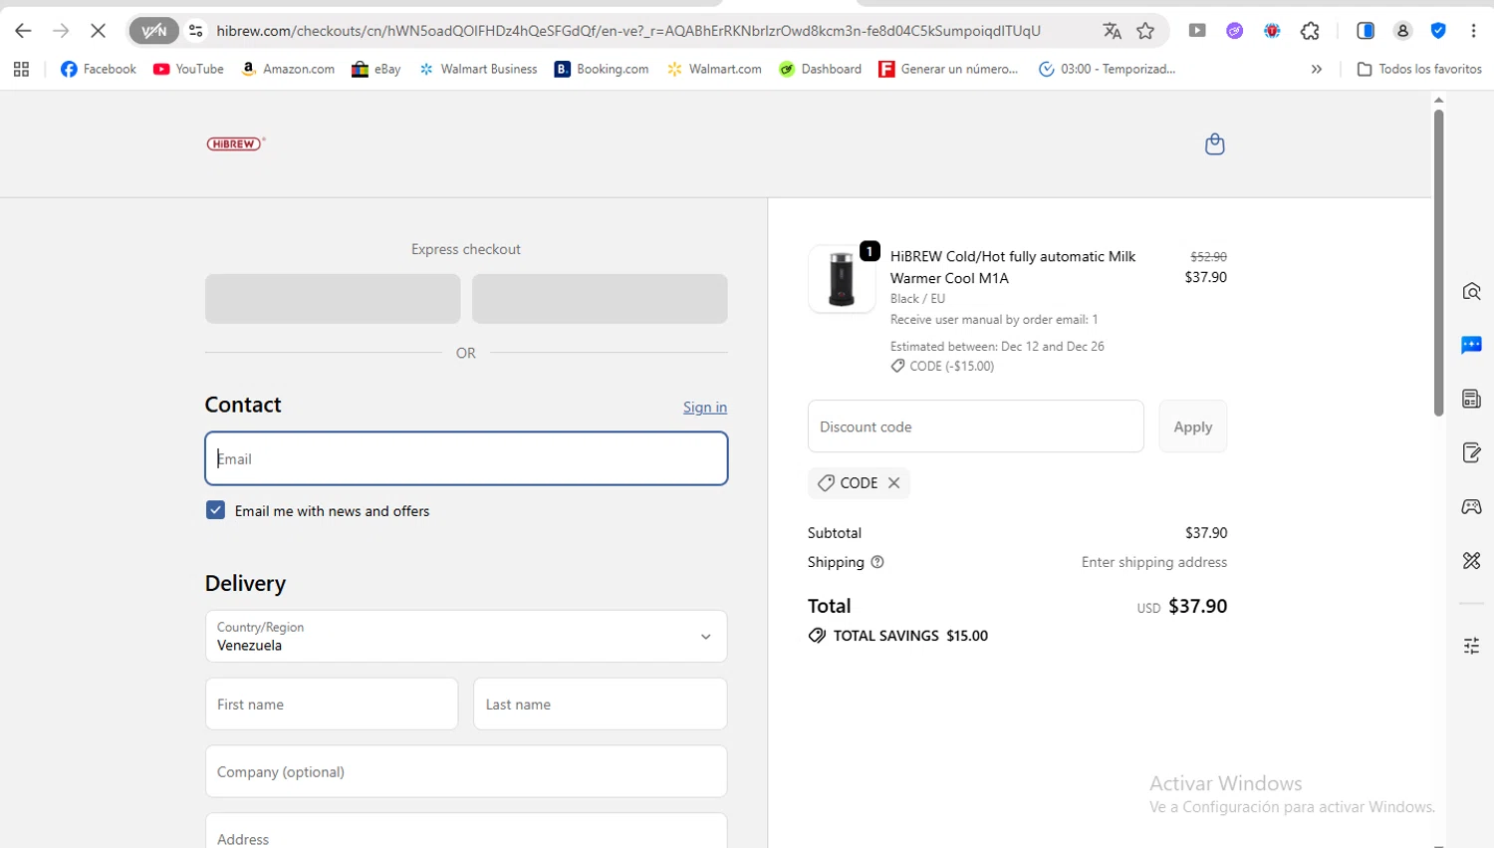This screenshot has width=1494, height=848.
Task: Click the Sign in link
Action: [x=705, y=407]
